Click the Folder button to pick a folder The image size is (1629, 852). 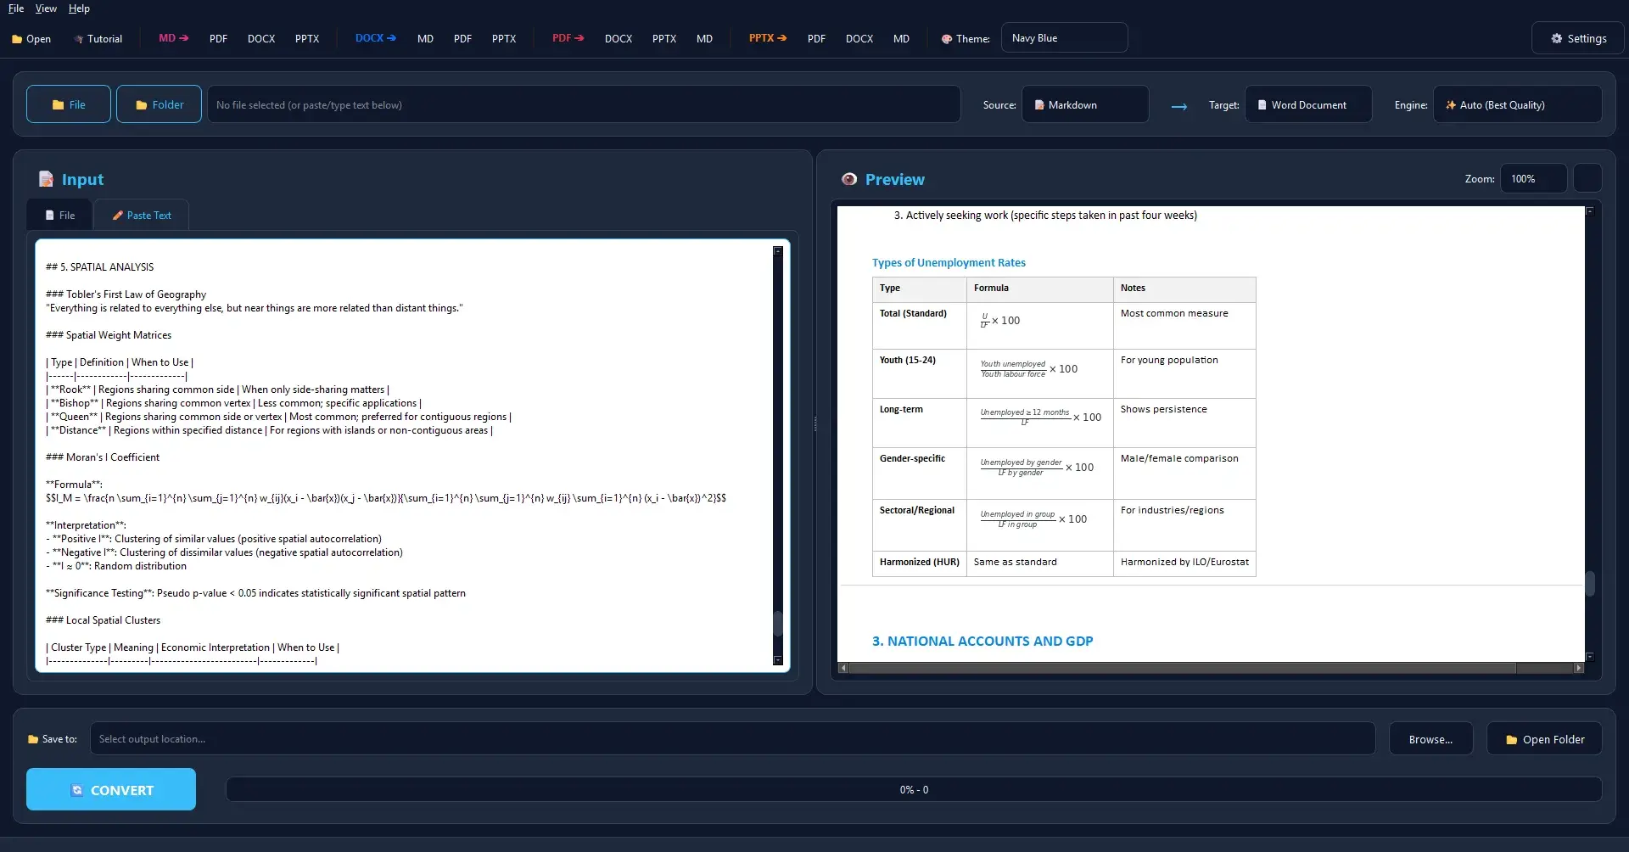159,104
